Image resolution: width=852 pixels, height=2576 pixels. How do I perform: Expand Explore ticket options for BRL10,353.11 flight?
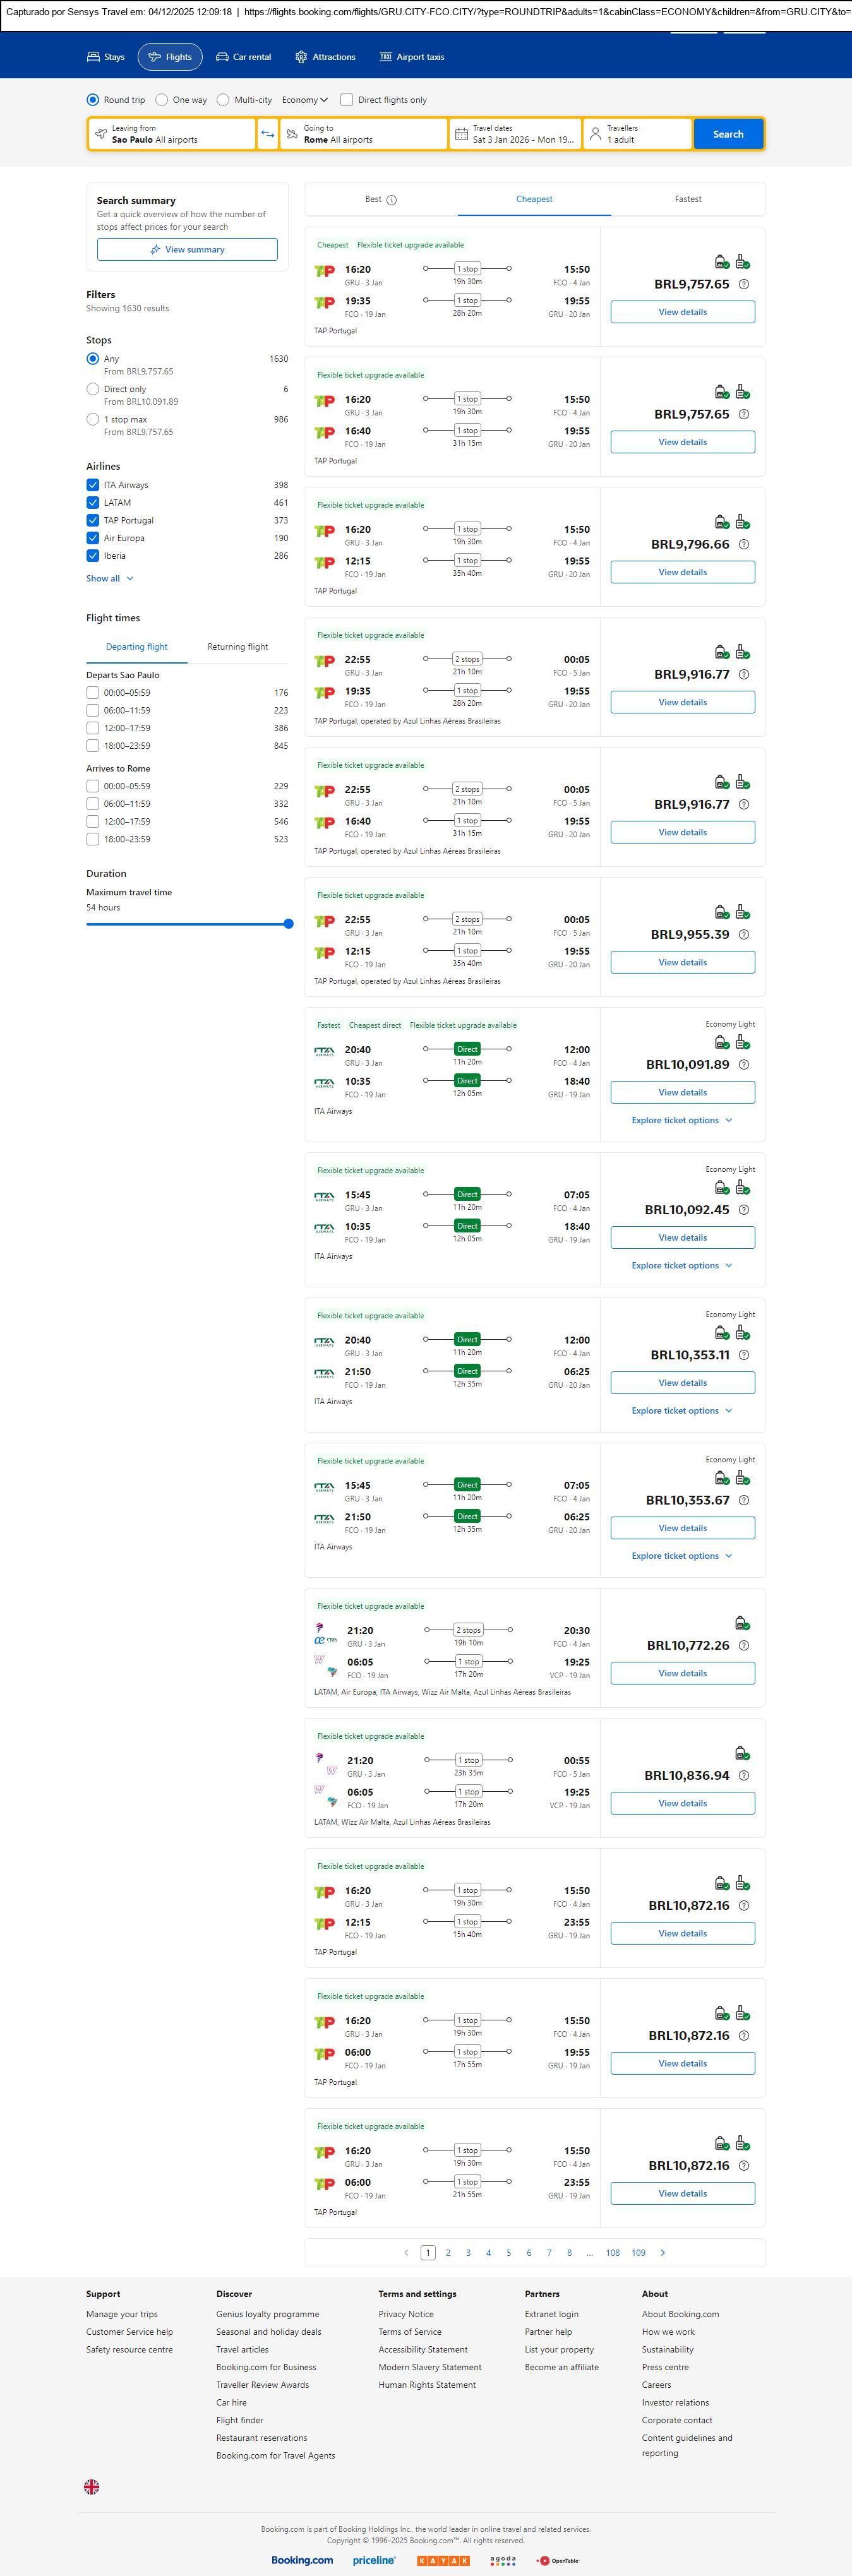tap(682, 1411)
